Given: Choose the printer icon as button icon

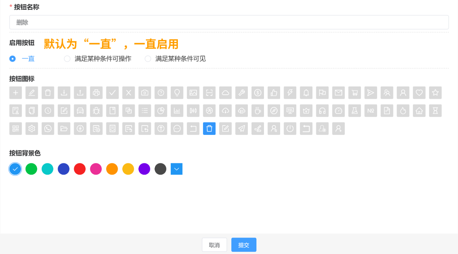Looking at the screenshot, I should point(96,92).
